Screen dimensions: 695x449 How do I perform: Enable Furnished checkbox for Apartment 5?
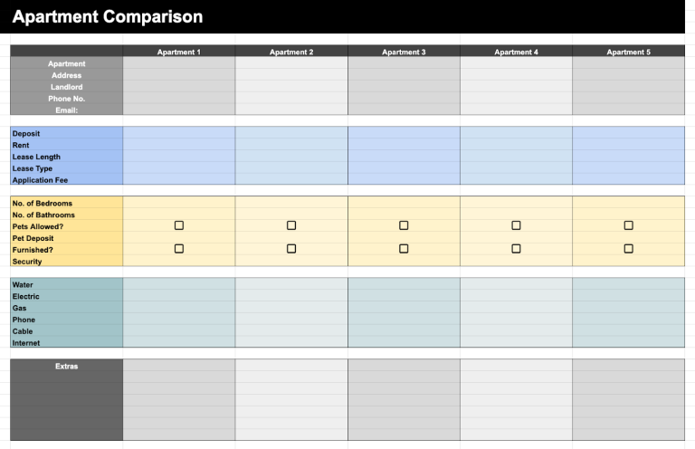[628, 248]
